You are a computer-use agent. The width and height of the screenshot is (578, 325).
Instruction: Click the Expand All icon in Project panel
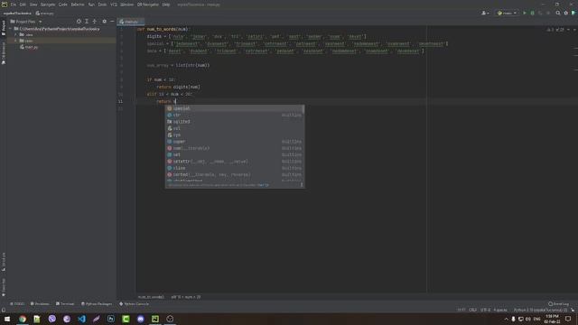coord(87,22)
